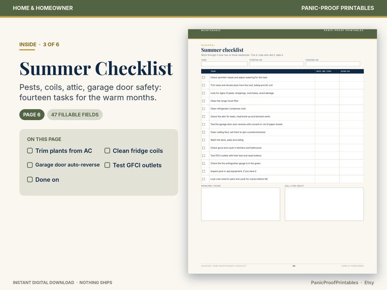Screen dimensions: 387x290
Task: Click the TASK column header
Action: pos(213,71)
